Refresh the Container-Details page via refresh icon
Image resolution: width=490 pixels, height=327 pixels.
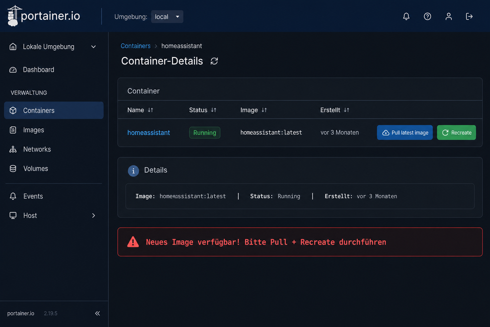point(214,61)
